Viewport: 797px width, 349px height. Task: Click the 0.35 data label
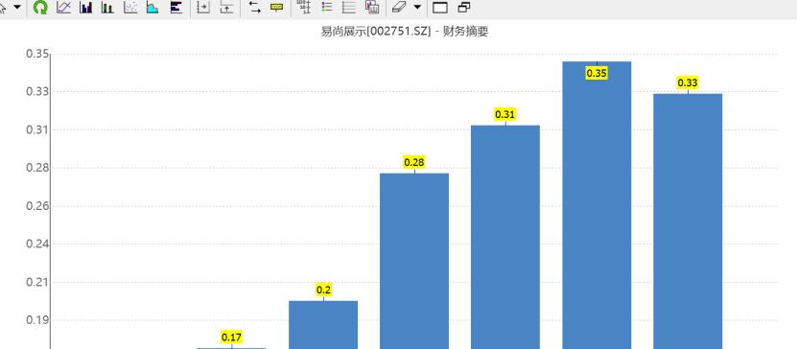597,73
